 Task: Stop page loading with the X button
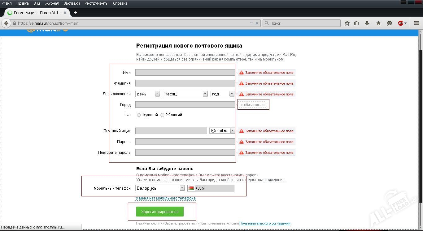click(257, 23)
